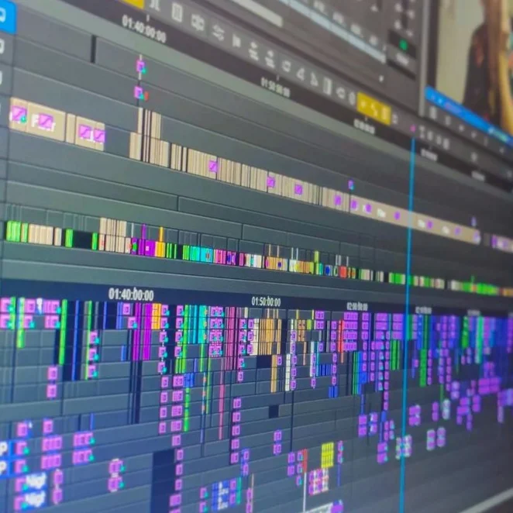Click 01:40:00:00 in the upper timecode ruler

click(143, 29)
